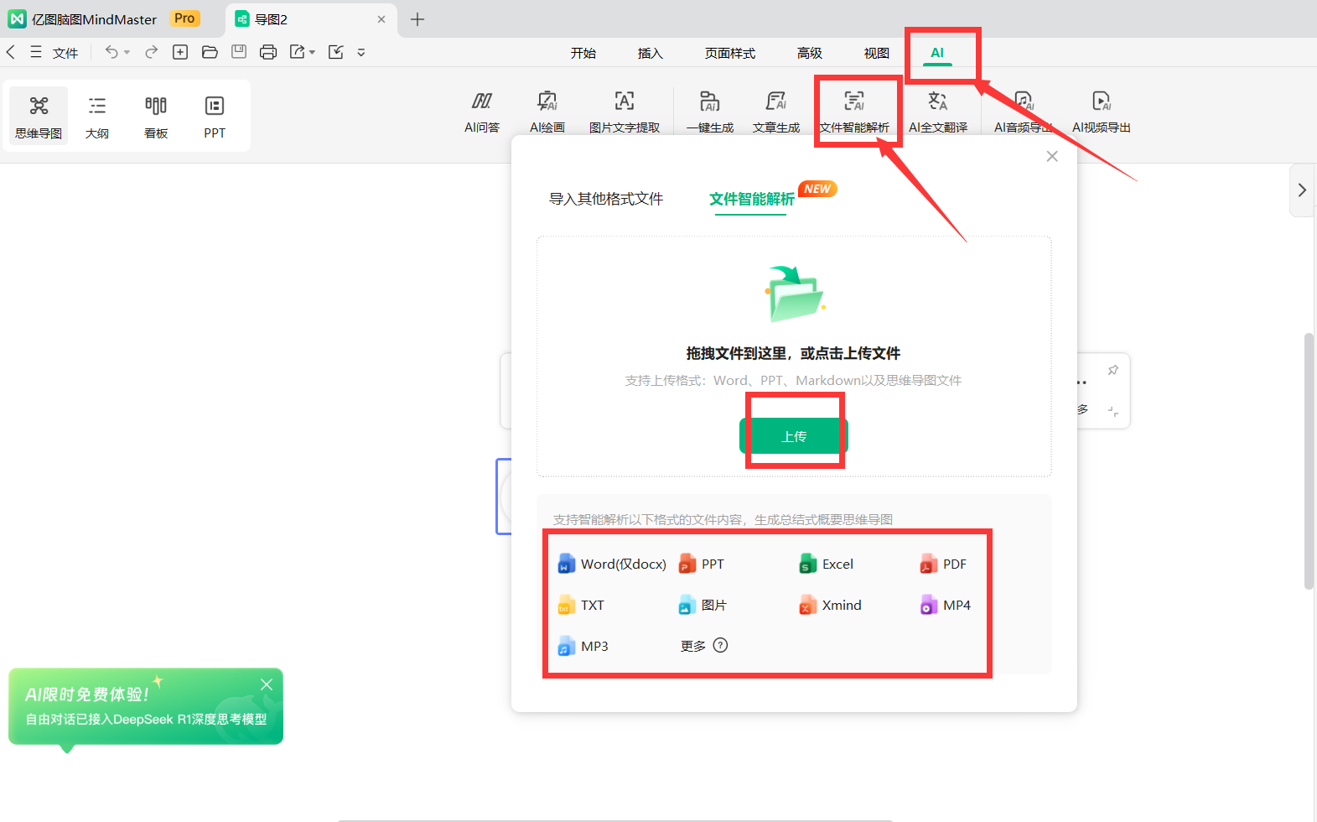Image resolution: width=1317 pixels, height=822 pixels.
Task: Open the 插入 ribbon tab
Action: pyautogui.click(x=651, y=53)
